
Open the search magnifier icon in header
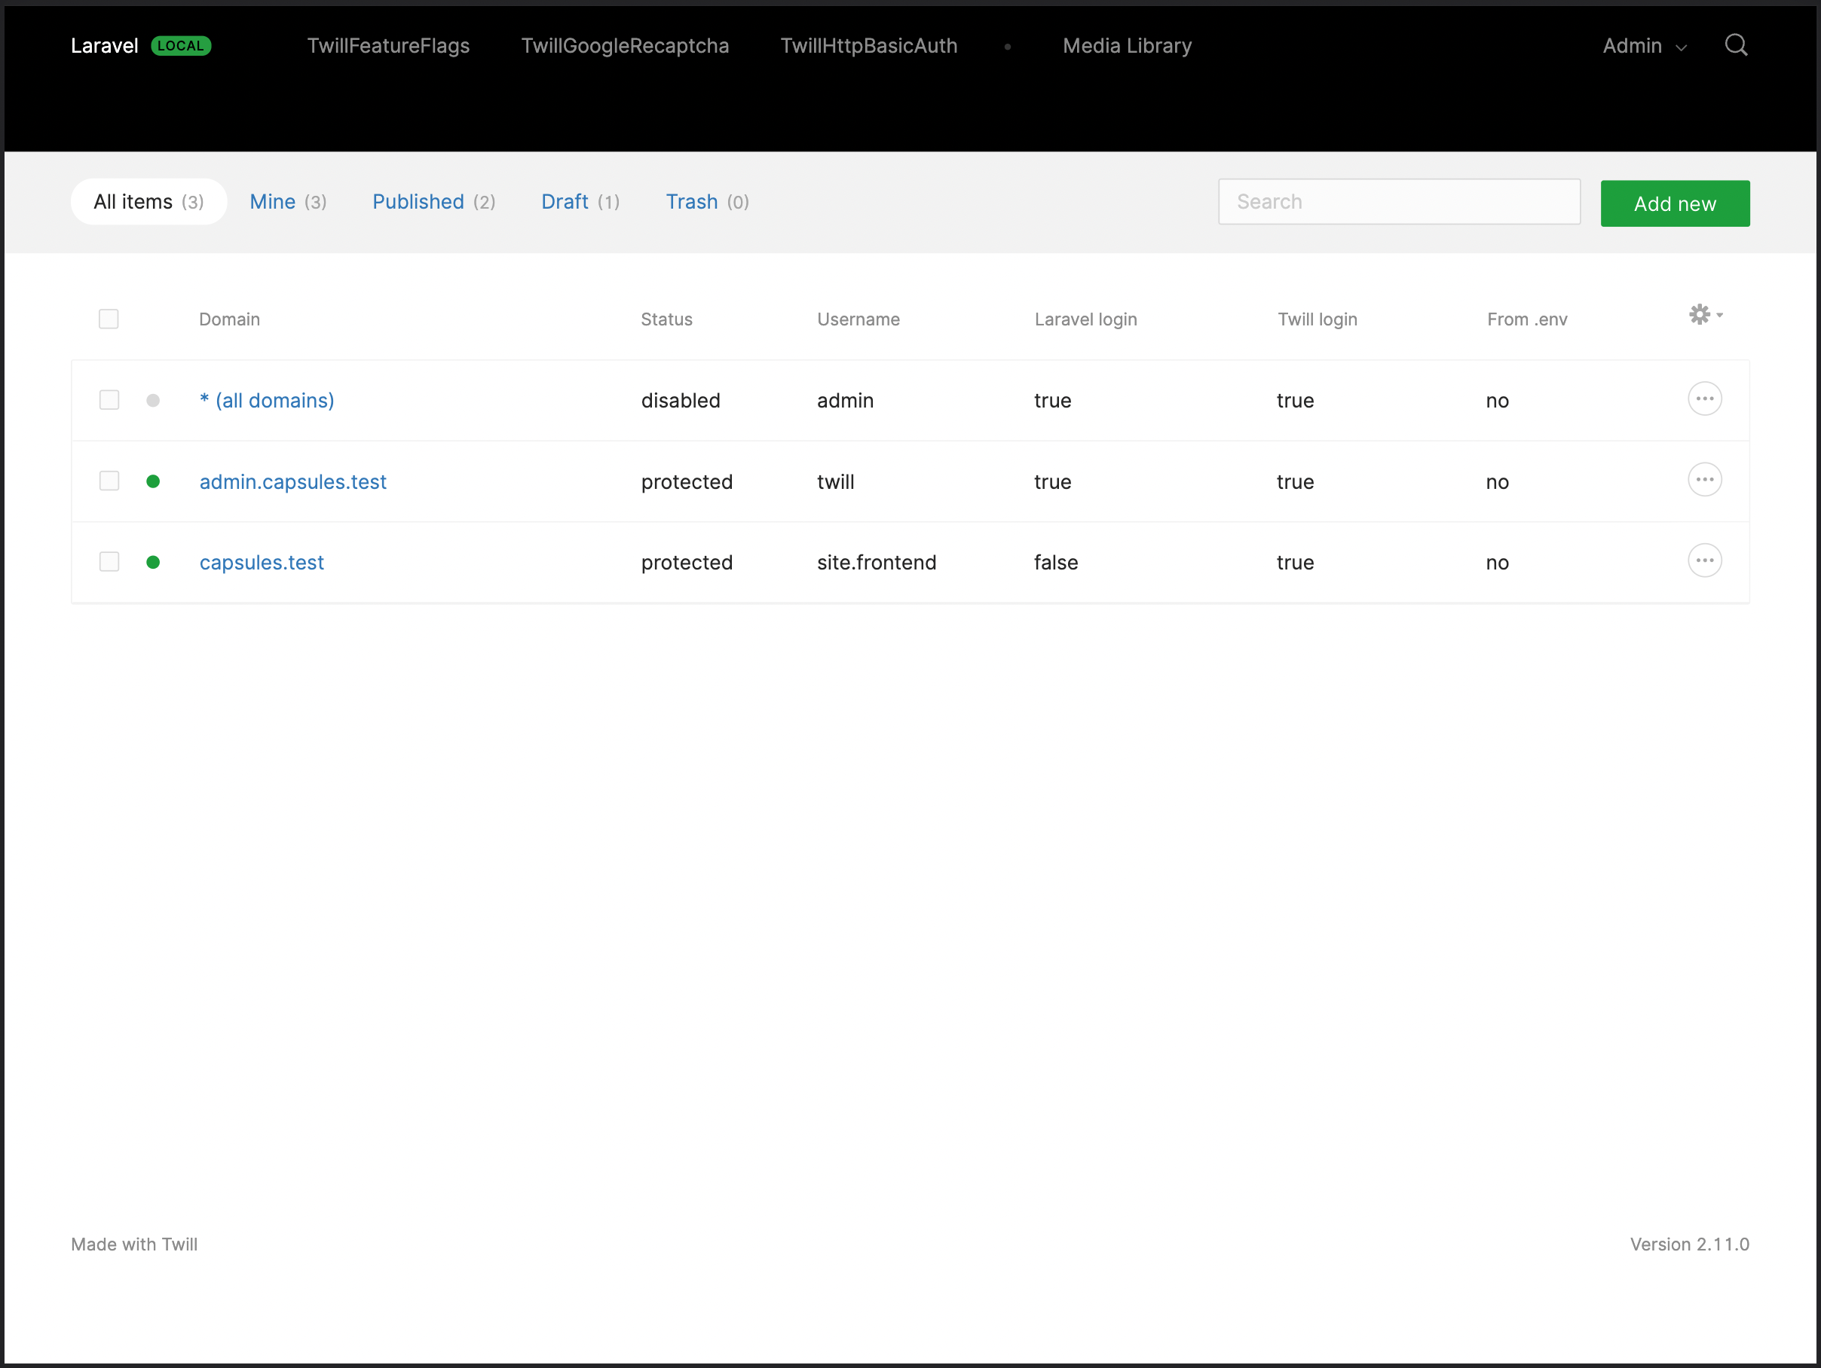pos(1735,45)
